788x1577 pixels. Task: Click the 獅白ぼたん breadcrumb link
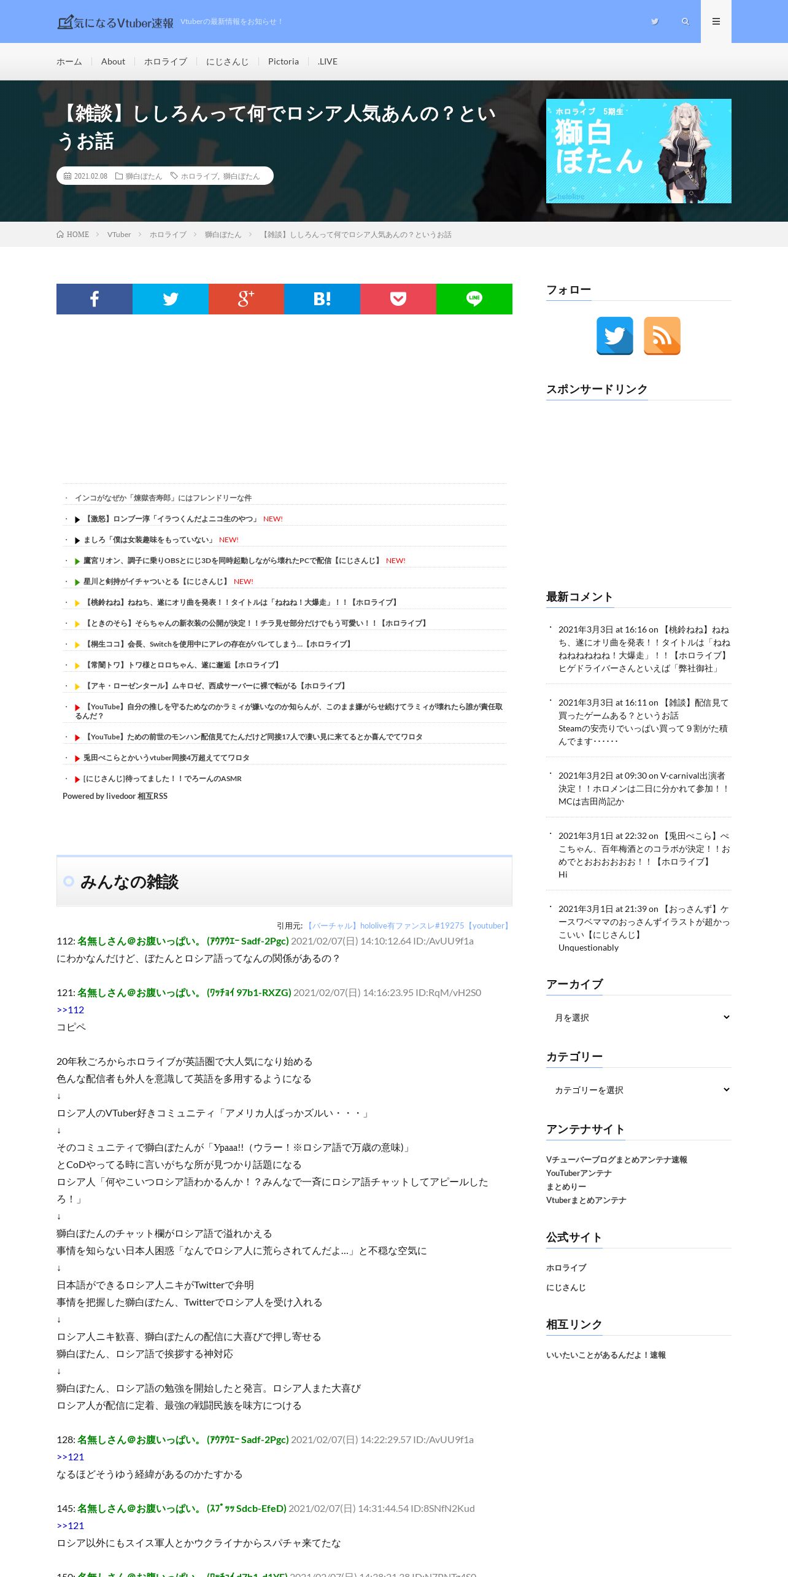click(x=223, y=235)
